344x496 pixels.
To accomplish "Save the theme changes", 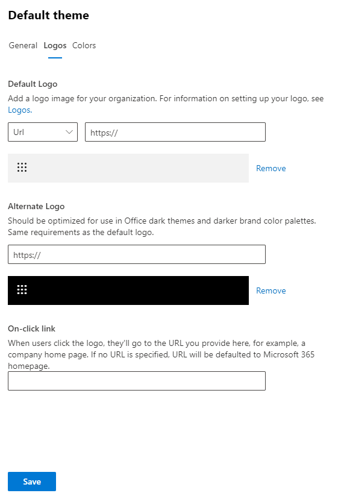I will pyautogui.click(x=32, y=482).
